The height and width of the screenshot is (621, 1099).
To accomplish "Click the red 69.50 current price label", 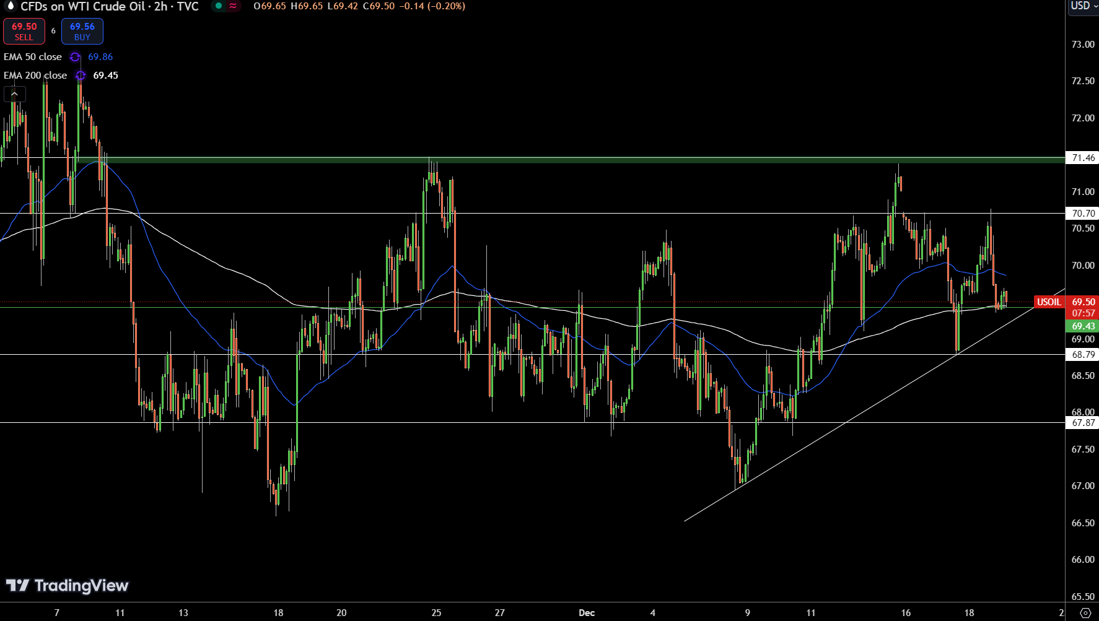I will pos(1082,302).
